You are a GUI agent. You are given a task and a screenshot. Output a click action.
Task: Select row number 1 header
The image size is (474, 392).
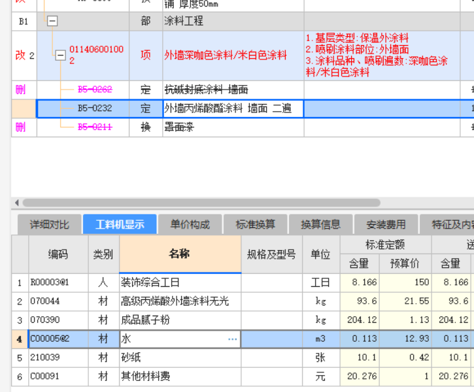[x=20, y=283]
